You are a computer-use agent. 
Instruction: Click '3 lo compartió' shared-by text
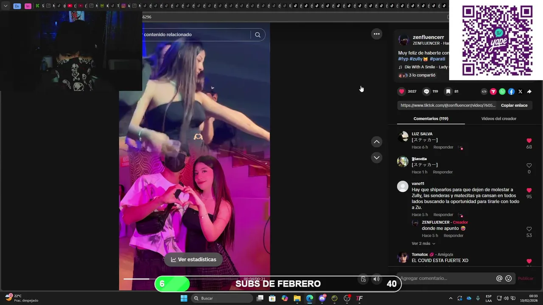422,75
